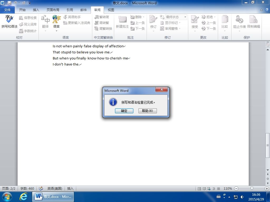Click scroll down arrow on scrollbar
The image size is (270, 202).
coord(268,170)
